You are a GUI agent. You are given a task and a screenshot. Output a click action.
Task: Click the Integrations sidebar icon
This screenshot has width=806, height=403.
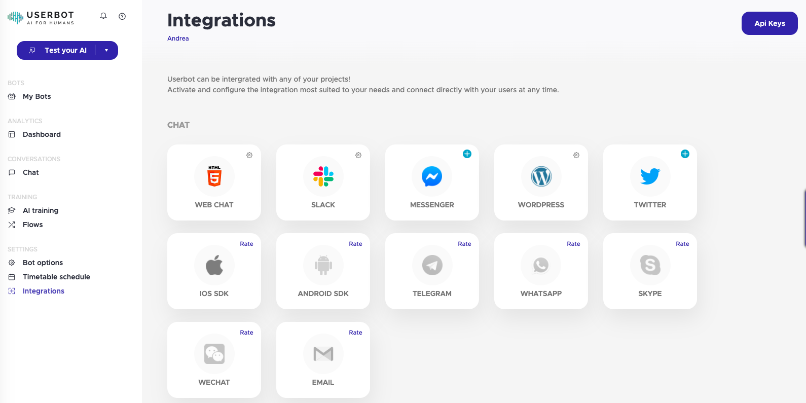12,291
